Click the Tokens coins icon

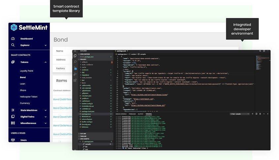[x=13, y=62]
